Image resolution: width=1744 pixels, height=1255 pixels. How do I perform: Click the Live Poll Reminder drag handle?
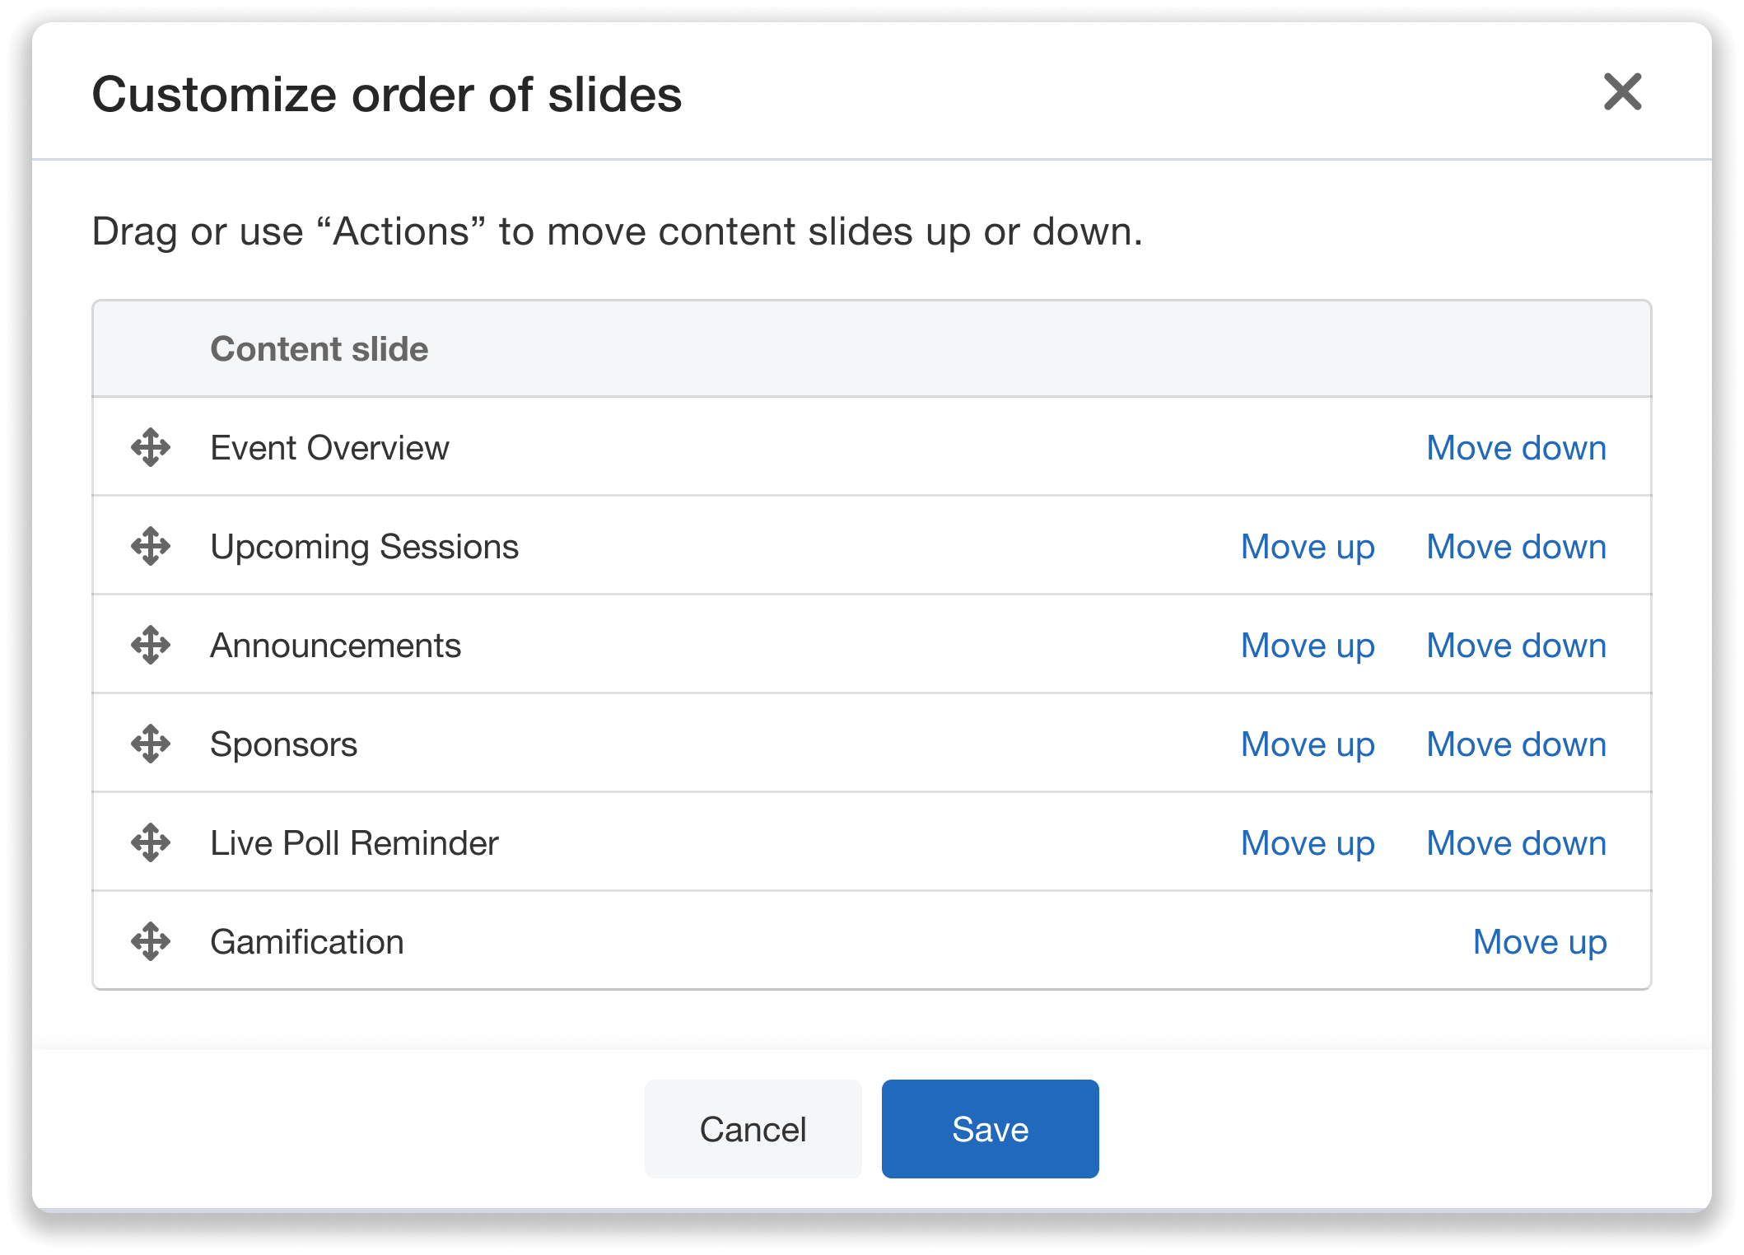click(151, 842)
